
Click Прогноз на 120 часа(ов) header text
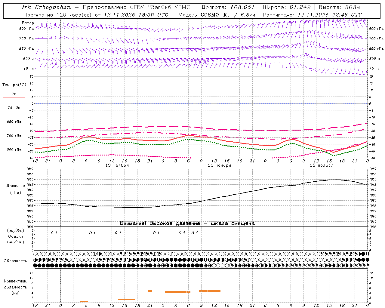58,15
